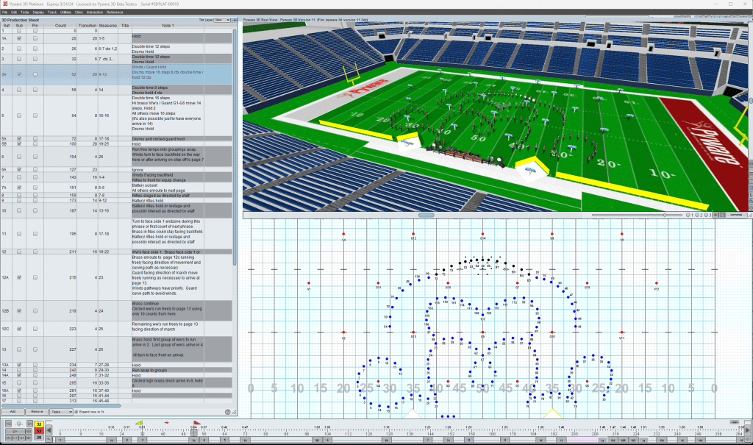Image resolution: width=753 pixels, height=445 pixels.
Task: Toggle Sub checkbox for set 1A
Action: (x=20, y=38)
